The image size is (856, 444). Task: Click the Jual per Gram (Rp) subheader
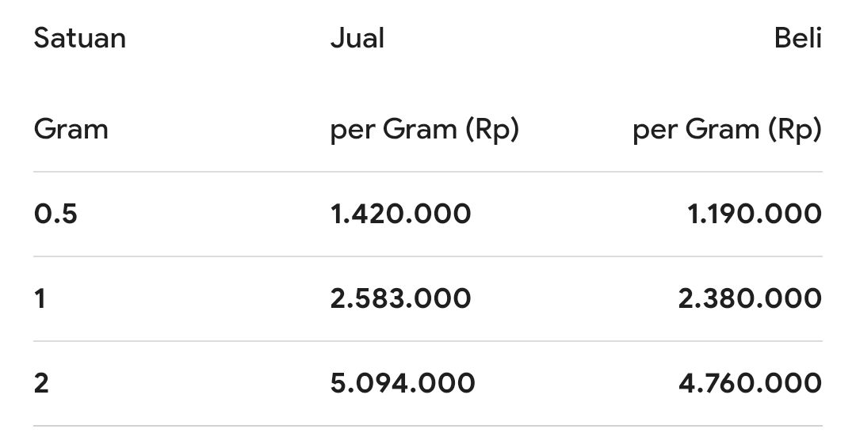tap(425, 131)
